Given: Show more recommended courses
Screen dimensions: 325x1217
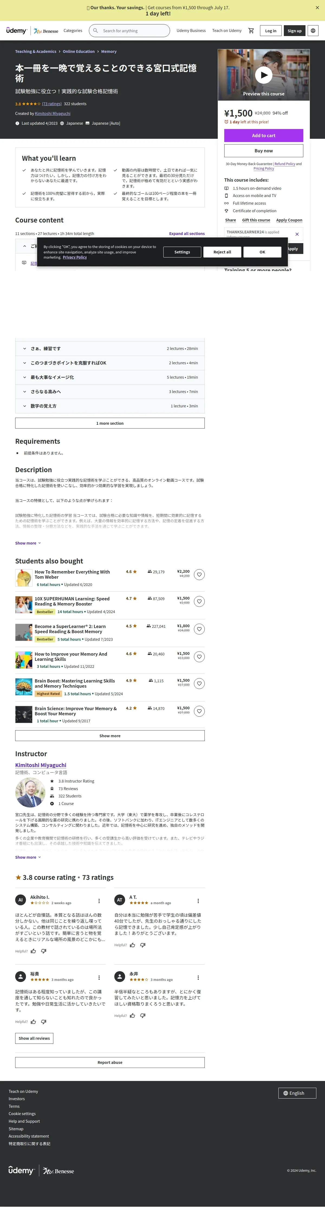Looking at the screenshot, I should [x=110, y=736].
